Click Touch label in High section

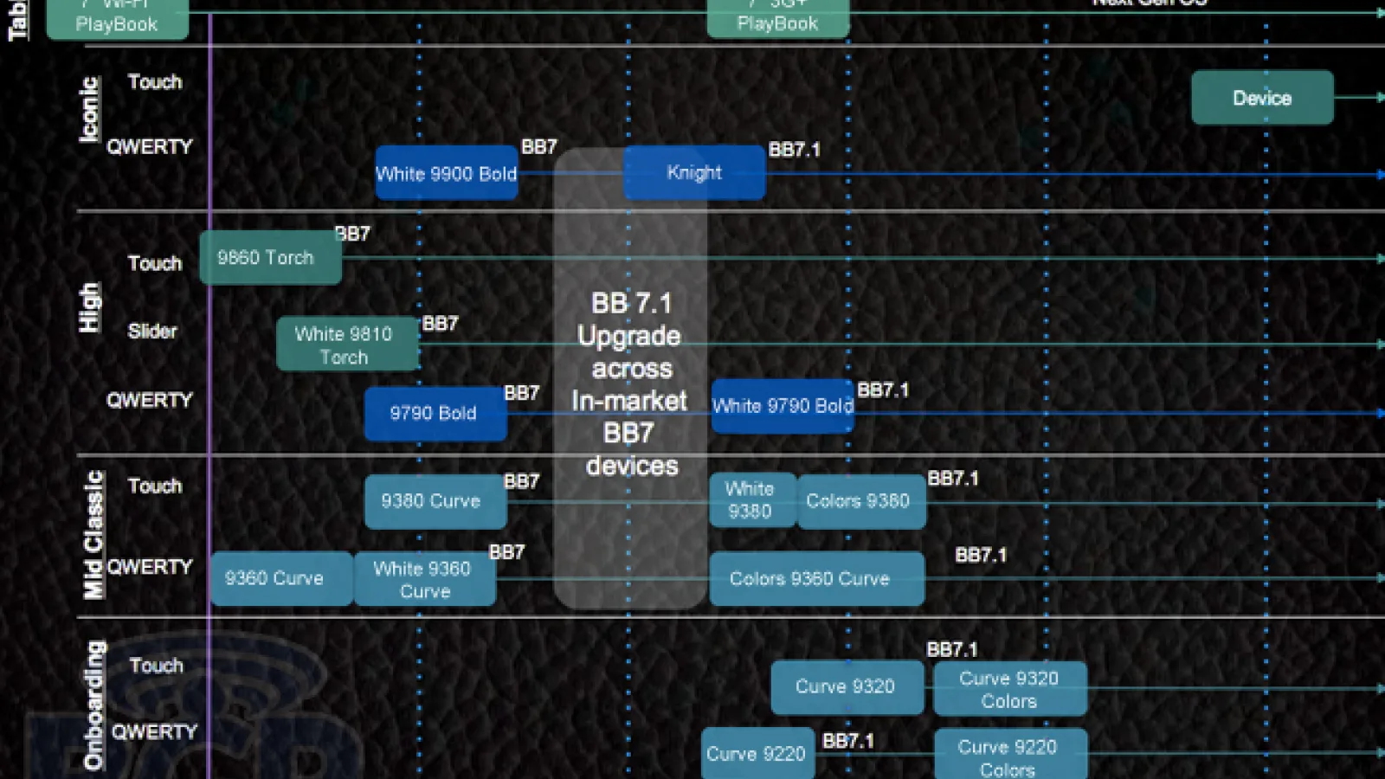tap(155, 263)
